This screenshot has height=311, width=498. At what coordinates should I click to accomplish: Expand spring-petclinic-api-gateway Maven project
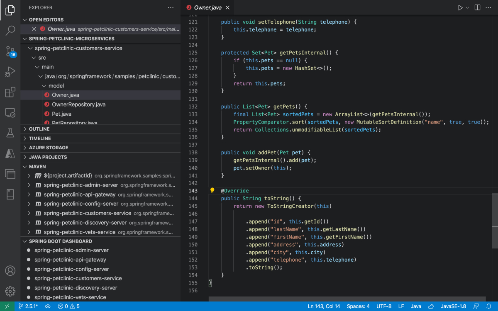pyautogui.click(x=29, y=194)
